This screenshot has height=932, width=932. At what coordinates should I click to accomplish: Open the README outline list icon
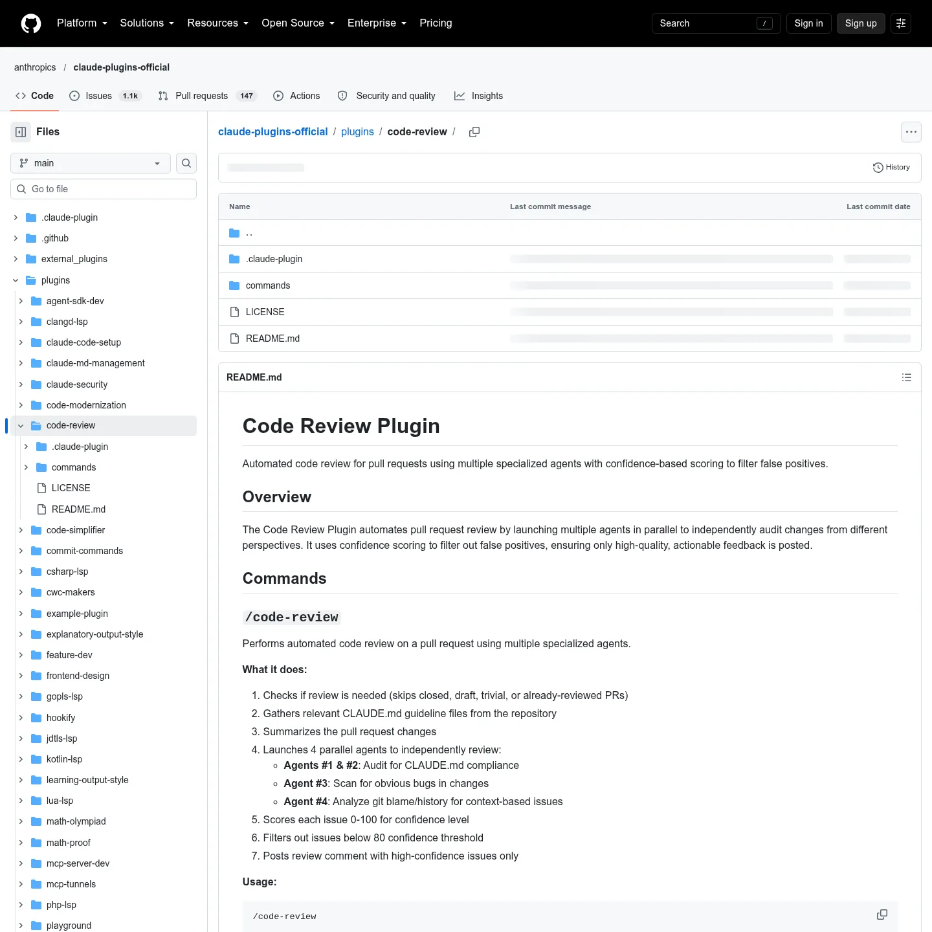click(907, 377)
